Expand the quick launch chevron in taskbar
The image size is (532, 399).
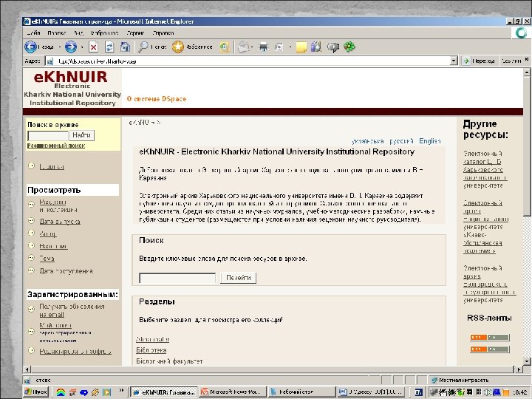coord(121,391)
